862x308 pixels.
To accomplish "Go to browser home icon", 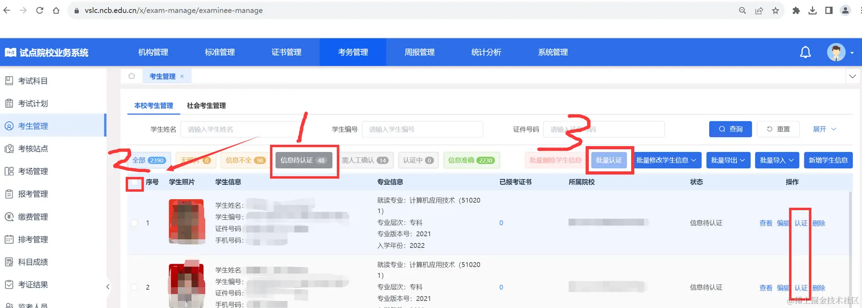I will tap(56, 10).
